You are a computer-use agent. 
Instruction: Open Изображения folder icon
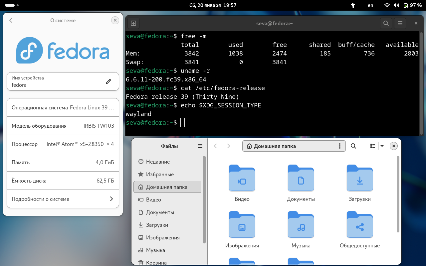tap(242, 224)
